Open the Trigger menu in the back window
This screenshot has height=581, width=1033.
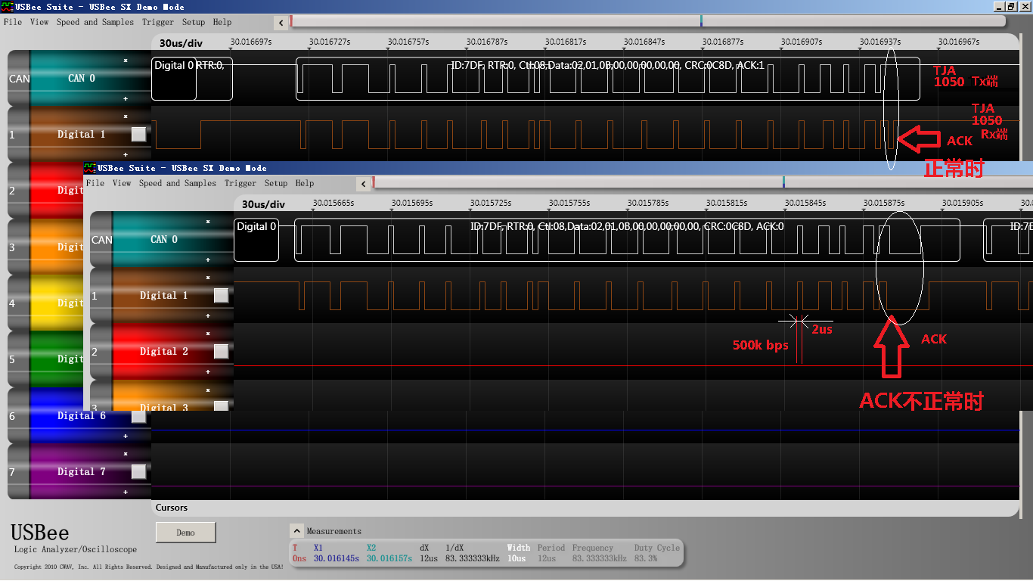coord(158,22)
